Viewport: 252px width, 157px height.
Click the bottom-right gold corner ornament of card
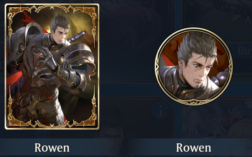pyautogui.click(x=90, y=118)
